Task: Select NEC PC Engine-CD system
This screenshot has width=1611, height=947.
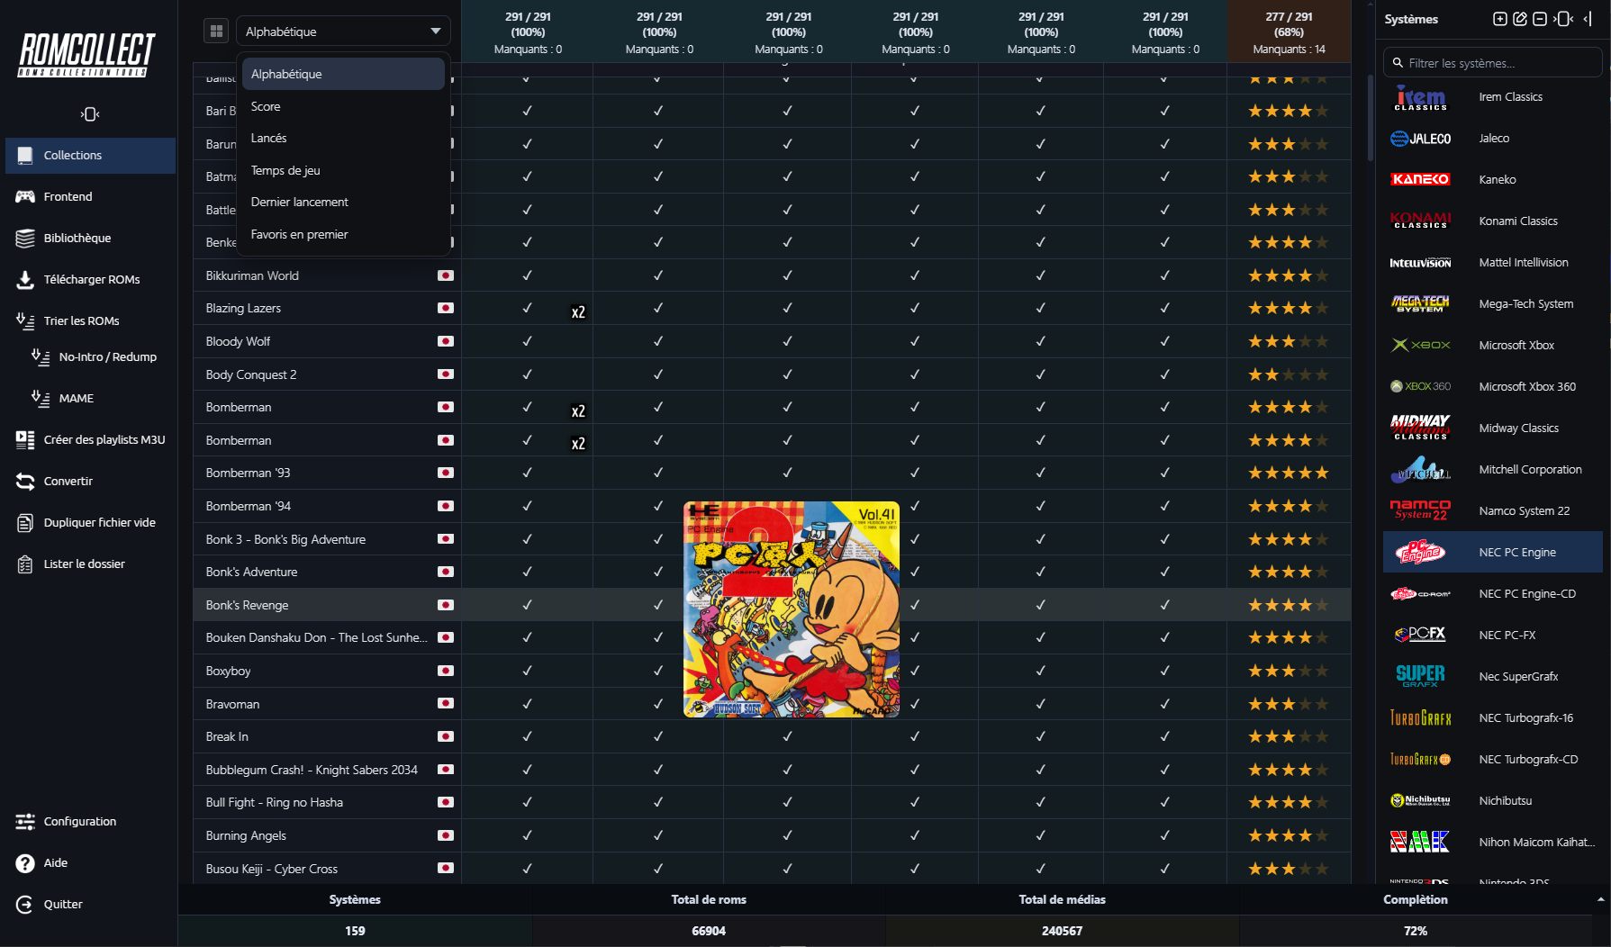Action: coord(1526,593)
